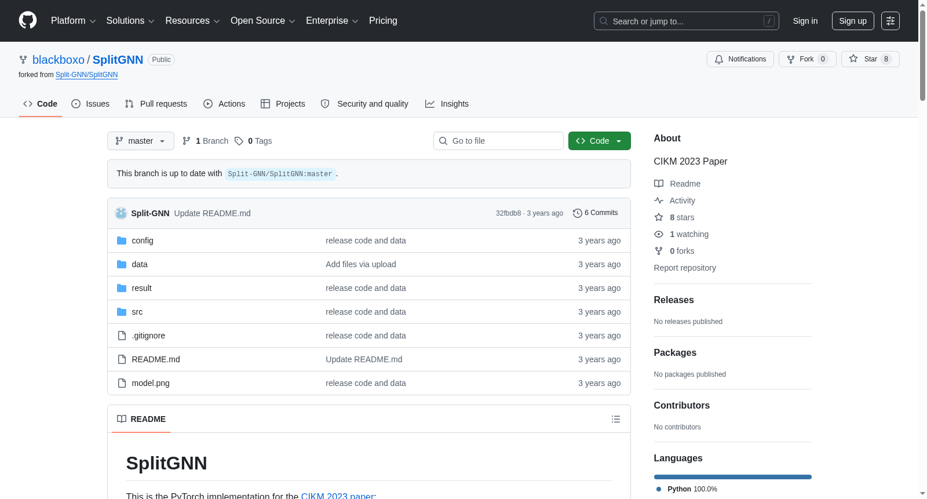Open the GitHub homepage logo
This screenshot has height=499, width=927.
[28, 21]
